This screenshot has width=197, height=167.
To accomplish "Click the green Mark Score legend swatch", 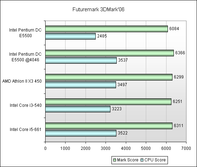I will click(x=115, y=160).
